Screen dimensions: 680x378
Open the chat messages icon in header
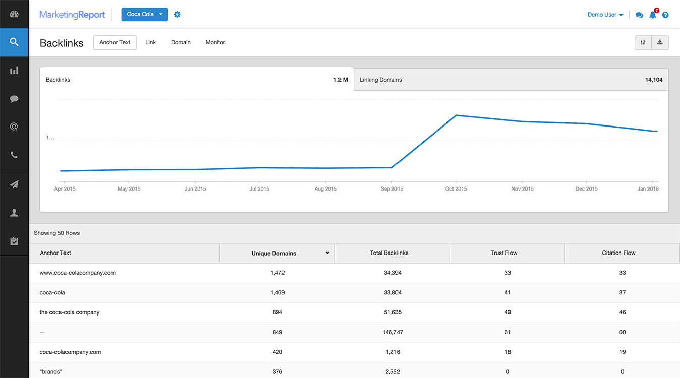639,15
